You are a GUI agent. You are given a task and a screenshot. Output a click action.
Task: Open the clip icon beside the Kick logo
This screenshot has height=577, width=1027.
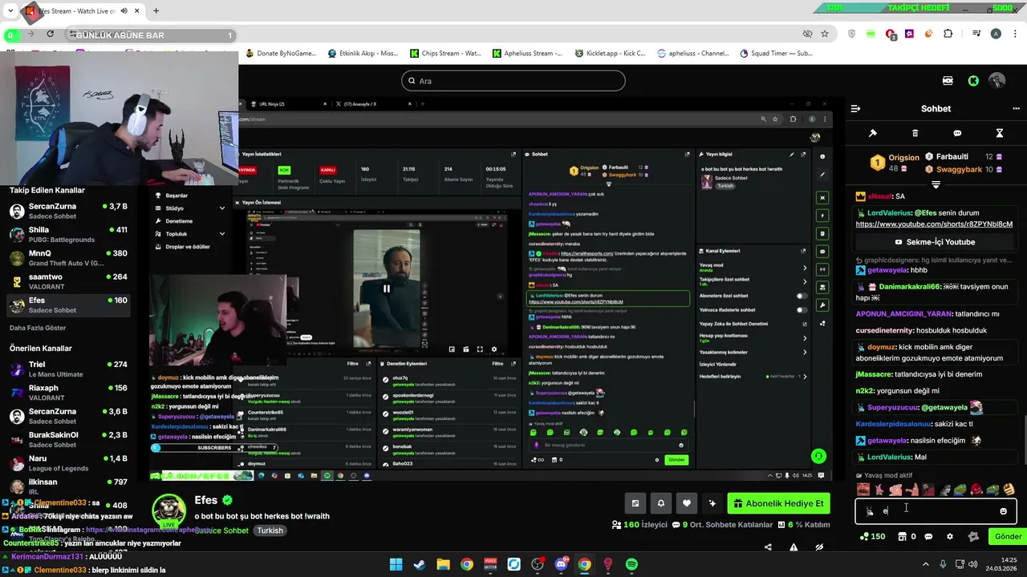pos(948,81)
